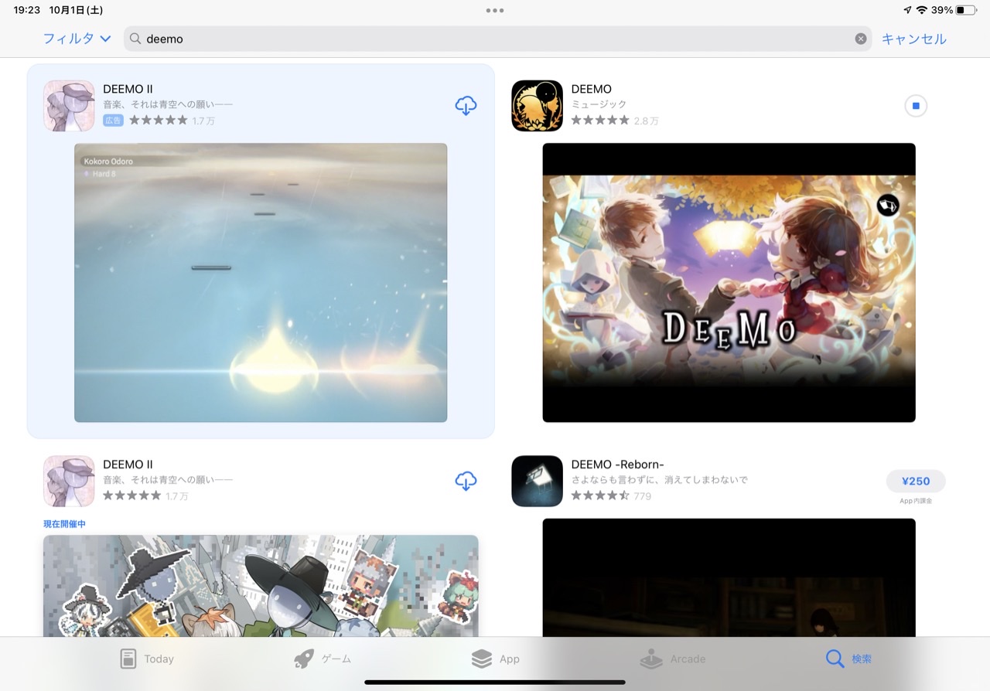Select the 検索 search tab

point(848,659)
